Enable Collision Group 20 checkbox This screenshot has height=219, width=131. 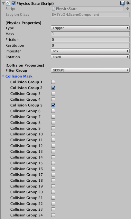(x=53, y=192)
